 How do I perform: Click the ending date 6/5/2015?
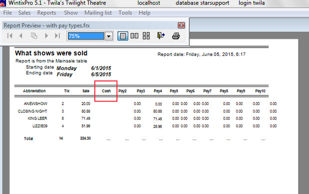[101, 74]
